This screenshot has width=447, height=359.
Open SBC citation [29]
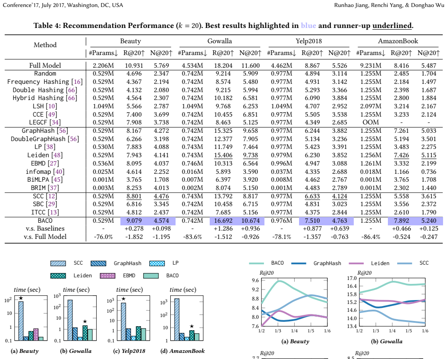point(52,204)
